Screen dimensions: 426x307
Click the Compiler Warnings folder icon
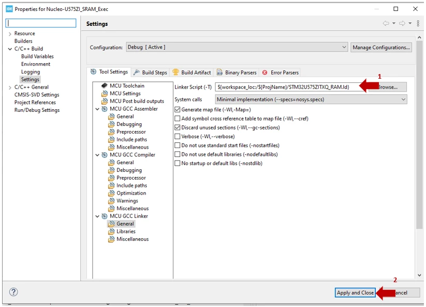coord(111,201)
